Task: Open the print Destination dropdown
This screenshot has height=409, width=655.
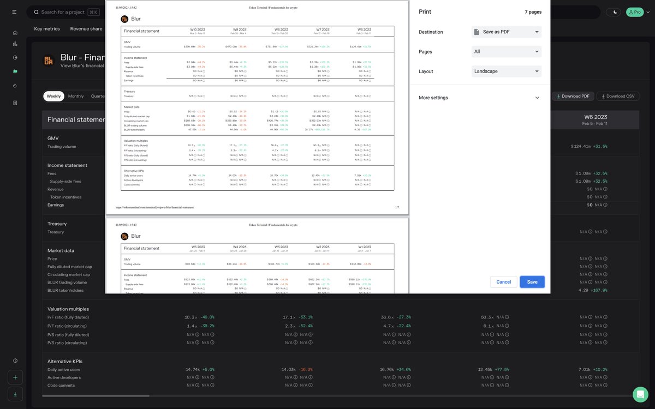Action: pyautogui.click(x=506, y=32)
